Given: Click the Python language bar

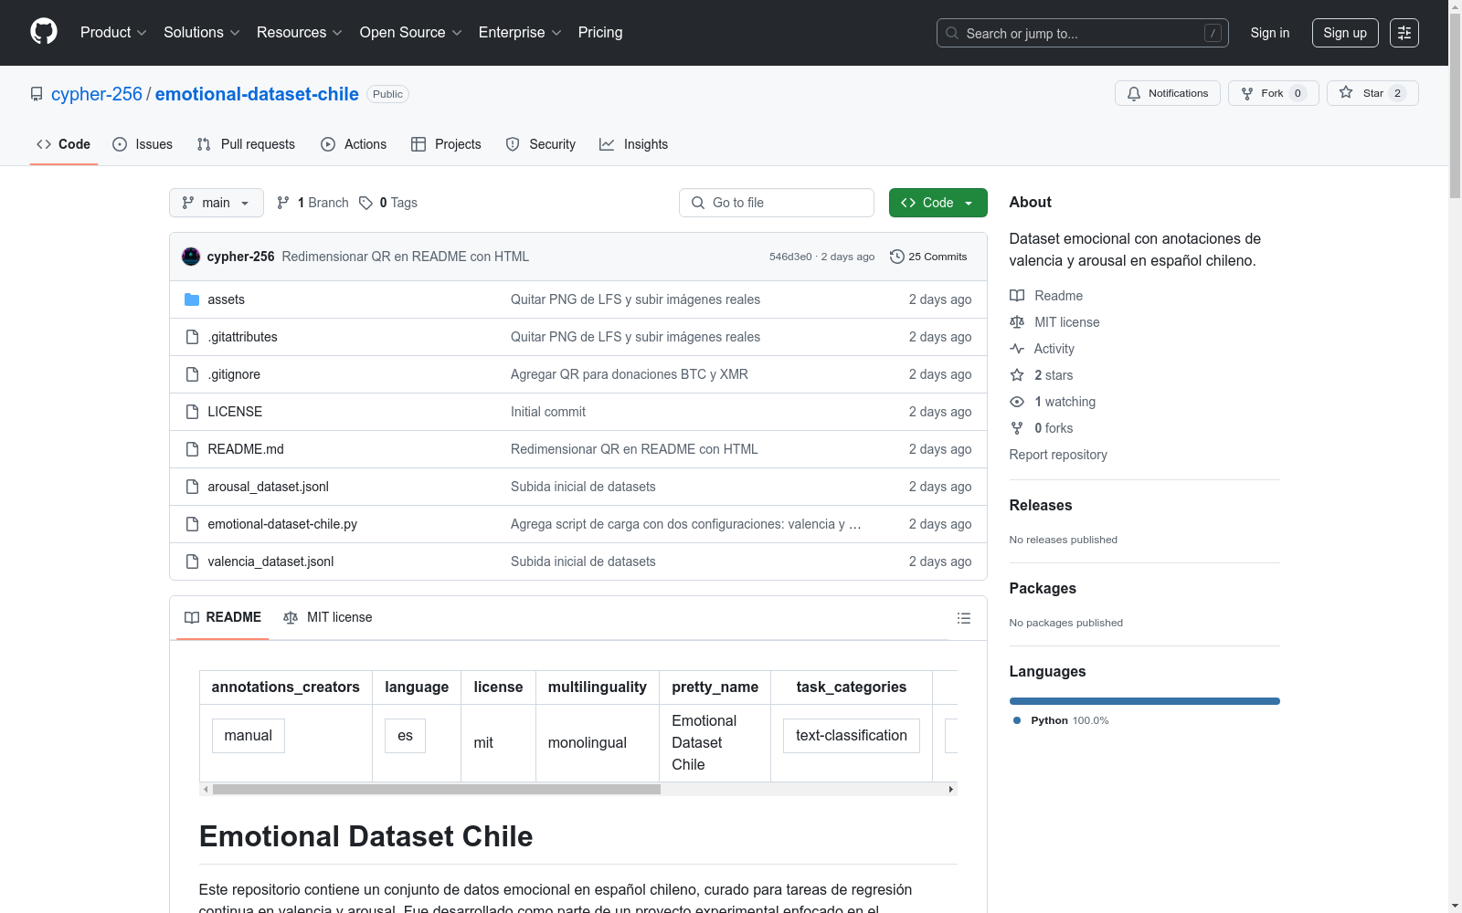Looking at the screenshot, I should tap(1145, 701).
